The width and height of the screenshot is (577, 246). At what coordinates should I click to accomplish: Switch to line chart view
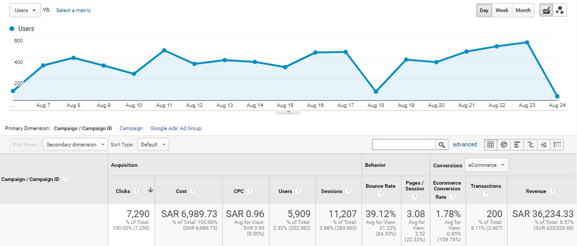click(546, 10)
